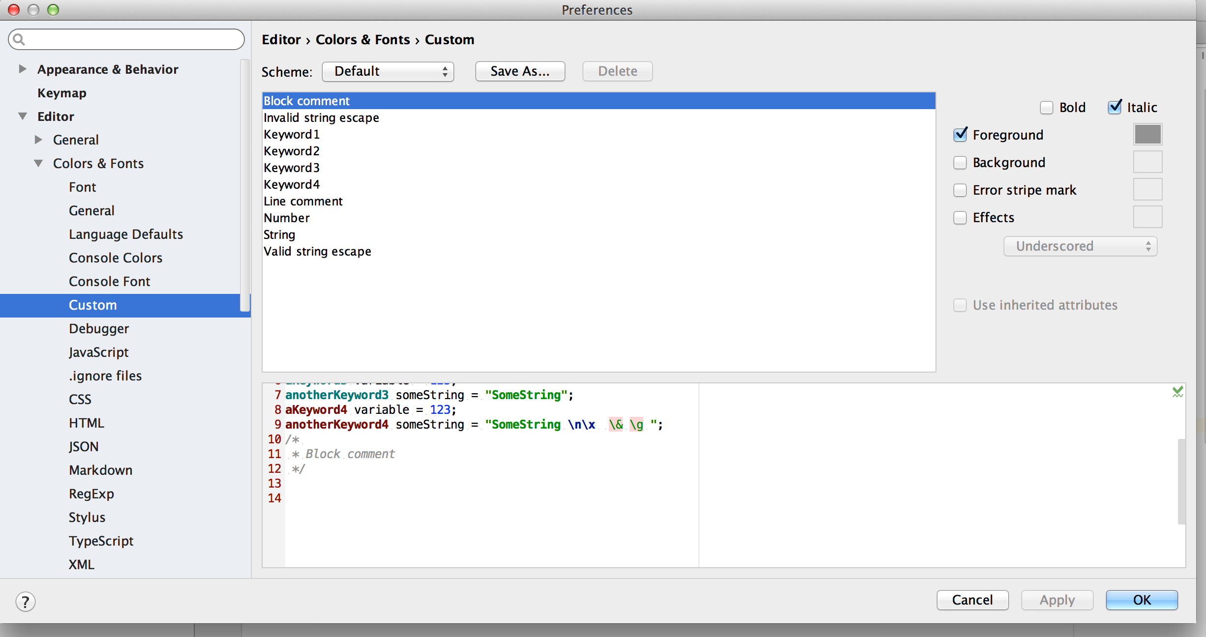This screenshot has width=1206, height=637.
Task: Click the code preview vertical scrollbar
Action: click(x=1181, y=482)
